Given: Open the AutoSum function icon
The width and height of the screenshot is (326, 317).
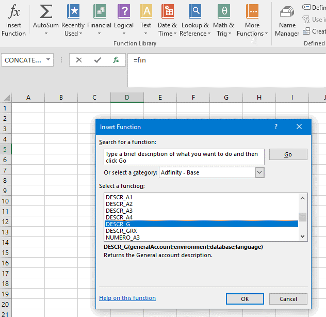Looking at the screenshot, I should click(46, 20).
